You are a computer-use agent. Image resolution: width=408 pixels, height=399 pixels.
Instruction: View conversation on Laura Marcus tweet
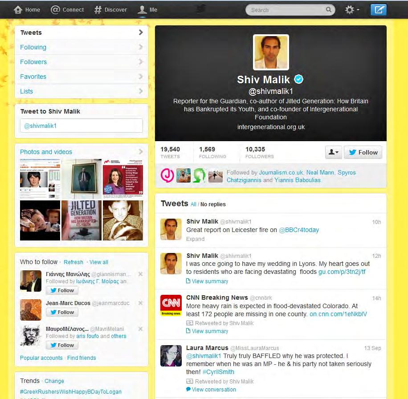(x=211, y=389)
